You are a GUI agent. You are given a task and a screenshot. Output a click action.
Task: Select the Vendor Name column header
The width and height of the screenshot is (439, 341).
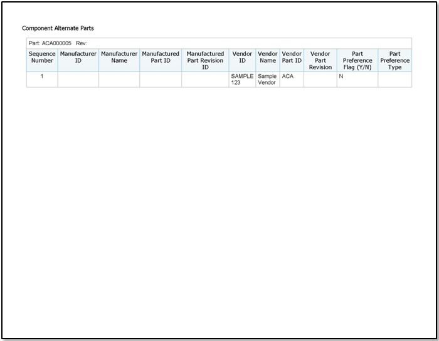268,57
